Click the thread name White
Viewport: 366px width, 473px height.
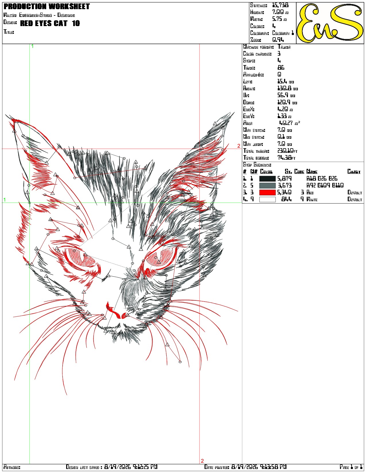coord(312,199)
